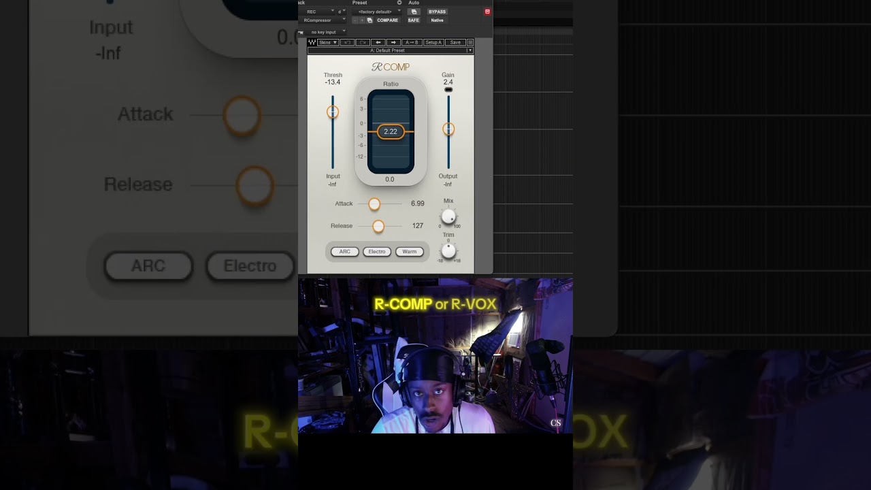Copy settings with A→B button
The height and width of the screenshot is (490, 871).
(x=412, y=42)
